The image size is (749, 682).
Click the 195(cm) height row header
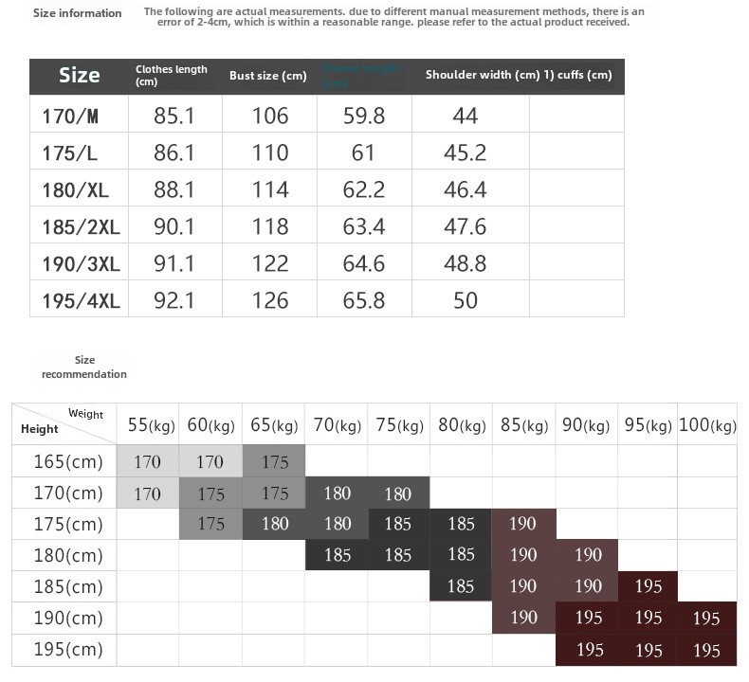pos(64,650)
